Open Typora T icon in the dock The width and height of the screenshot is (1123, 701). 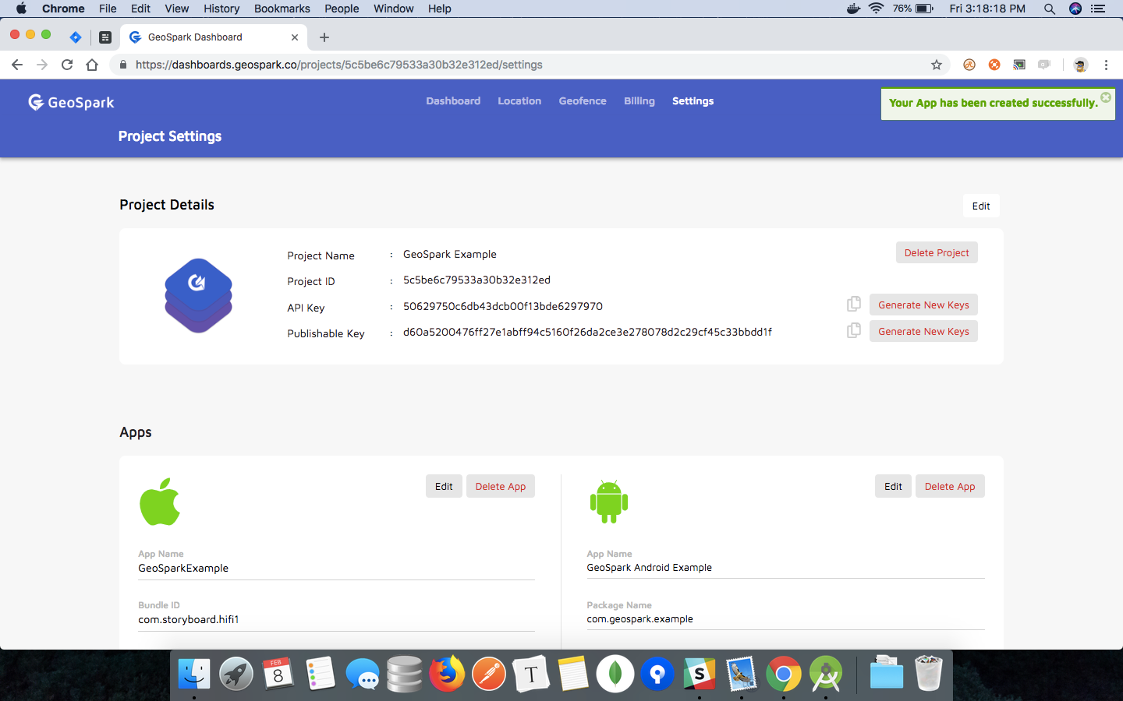tap(531, 674)
